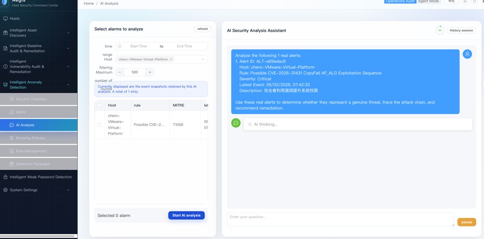Click the orange pause button

pyautogui.click(x=467, y=222)
